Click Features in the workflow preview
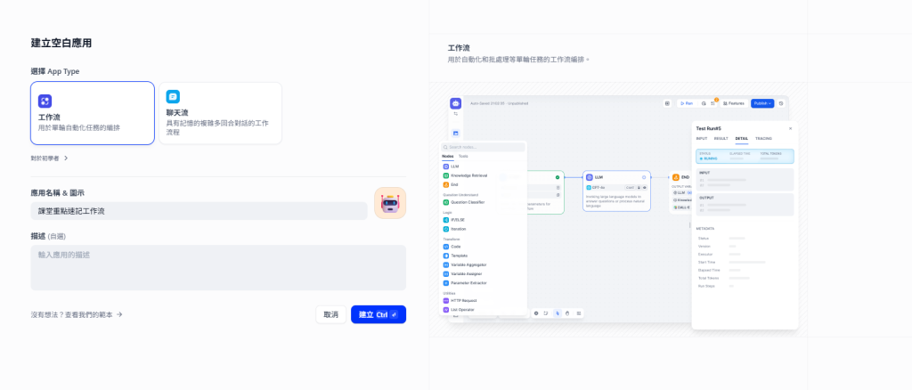Image resolution: width=912 pixels, height=390 pixels. tap(734, 103)
